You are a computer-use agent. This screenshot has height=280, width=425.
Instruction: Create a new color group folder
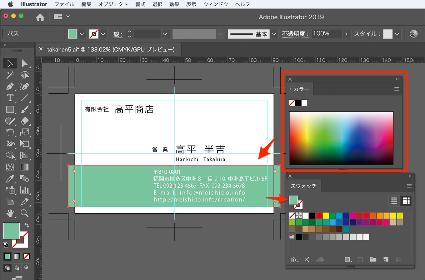click(373, 259)
